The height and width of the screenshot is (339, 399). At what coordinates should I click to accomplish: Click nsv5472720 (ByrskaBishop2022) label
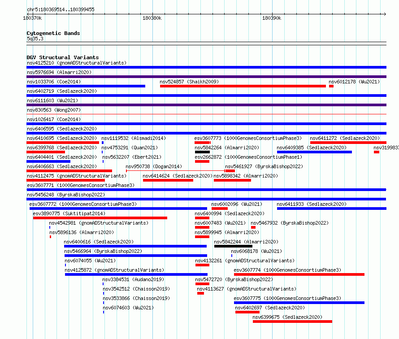(234, 279)
